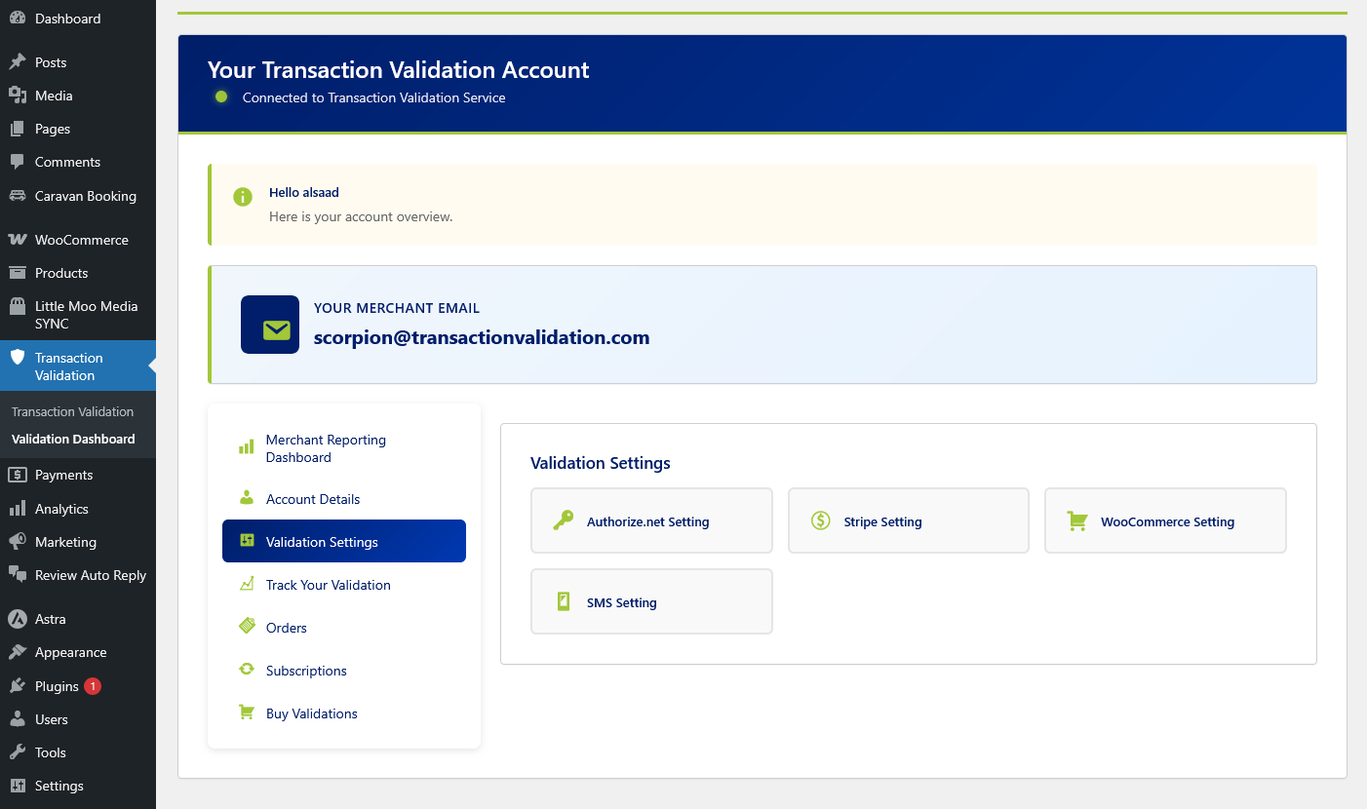The height and width of the screenshot is (809, 1367).
Task: Click the Transaction Validation shield icon
Action: [x=18, y=358]
